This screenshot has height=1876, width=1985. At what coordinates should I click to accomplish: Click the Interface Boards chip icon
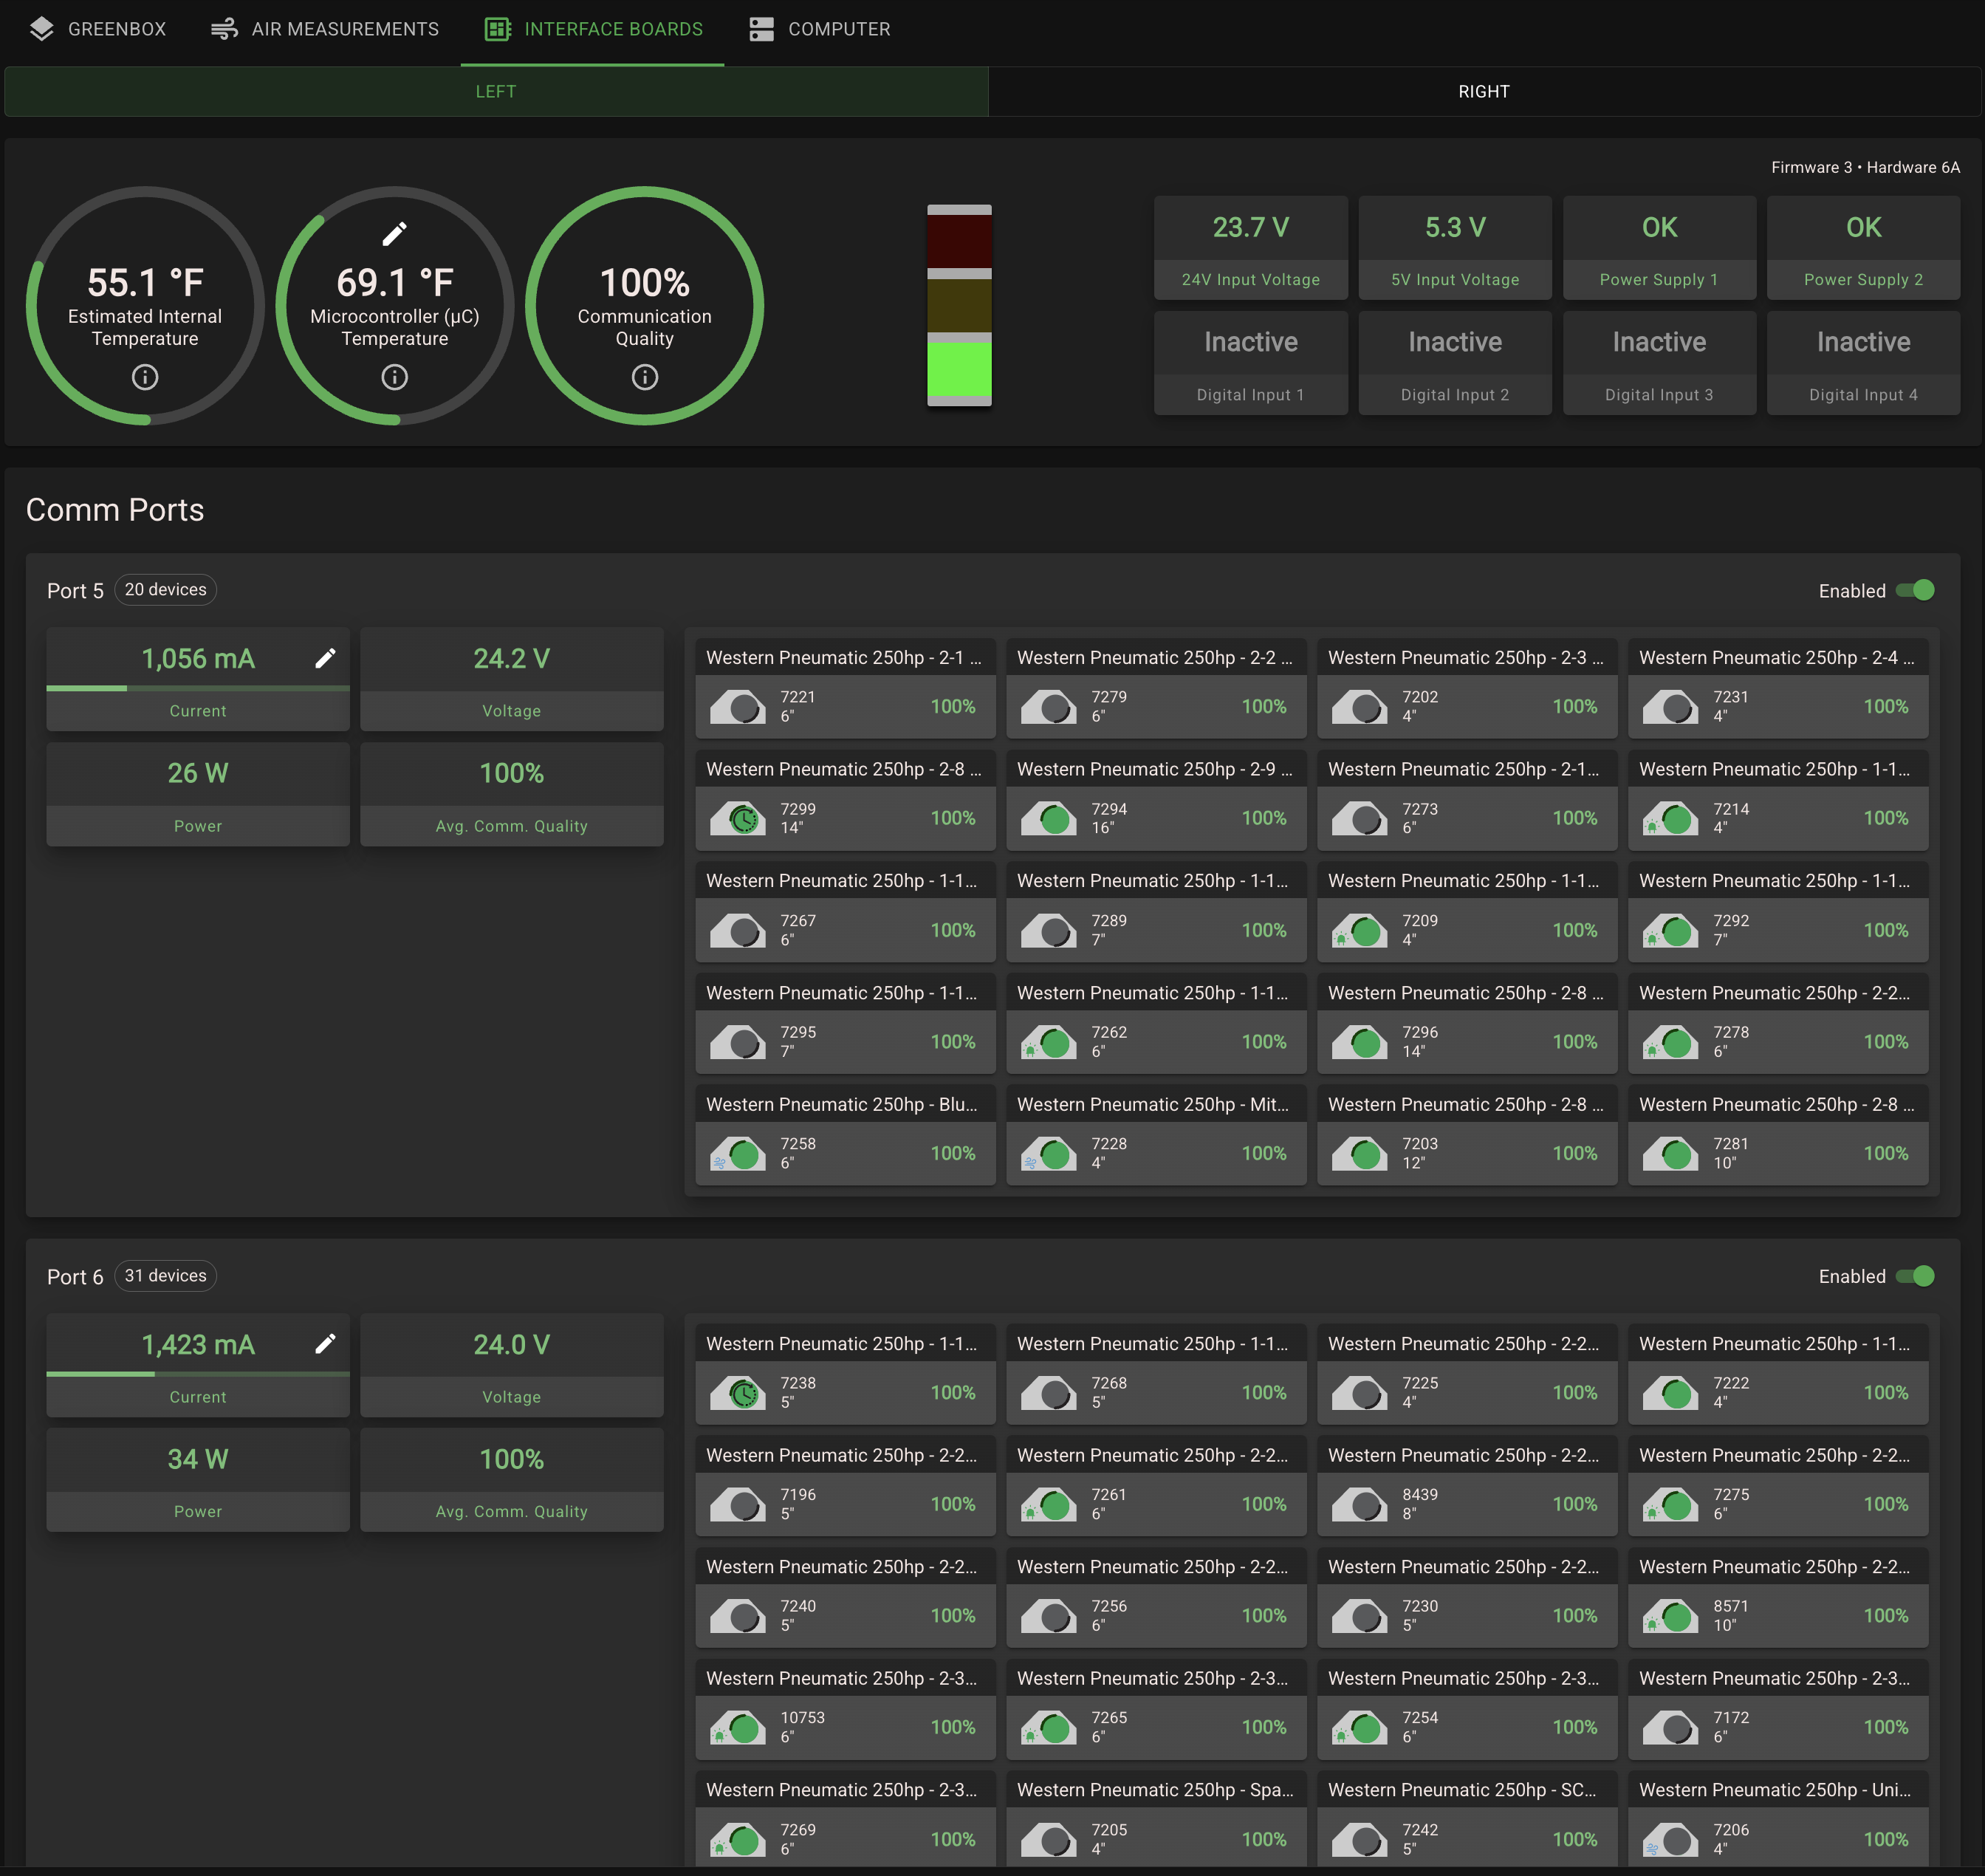497,29
